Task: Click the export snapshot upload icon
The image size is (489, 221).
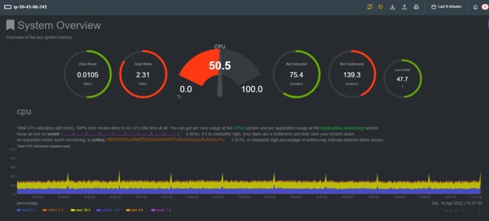Action: (404, 7)
